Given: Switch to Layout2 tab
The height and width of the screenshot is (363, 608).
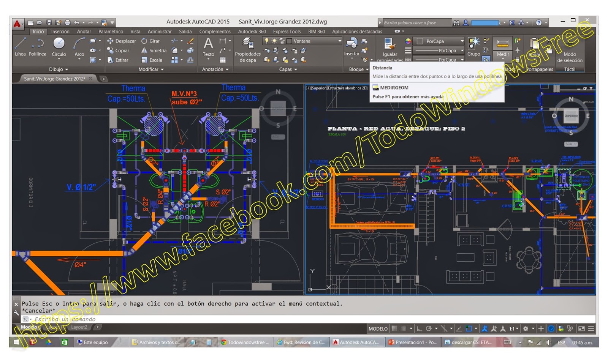Looking at the screenshot, I should coord(79,327).
